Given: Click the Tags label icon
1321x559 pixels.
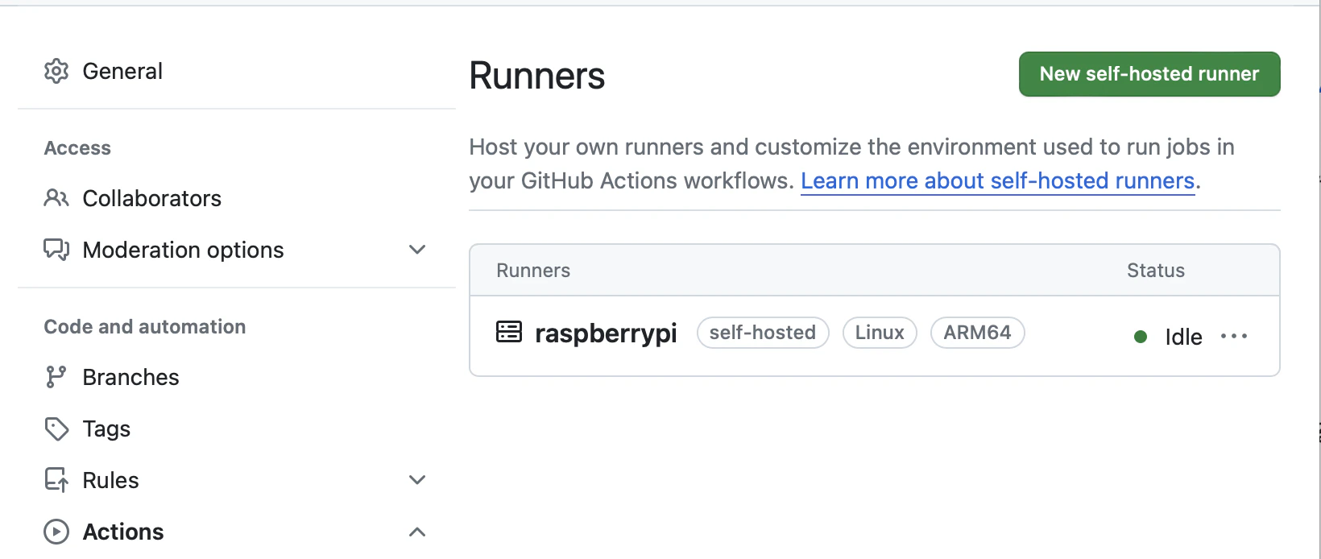Looking at the screenshot, I should click(x=56, y=429).
